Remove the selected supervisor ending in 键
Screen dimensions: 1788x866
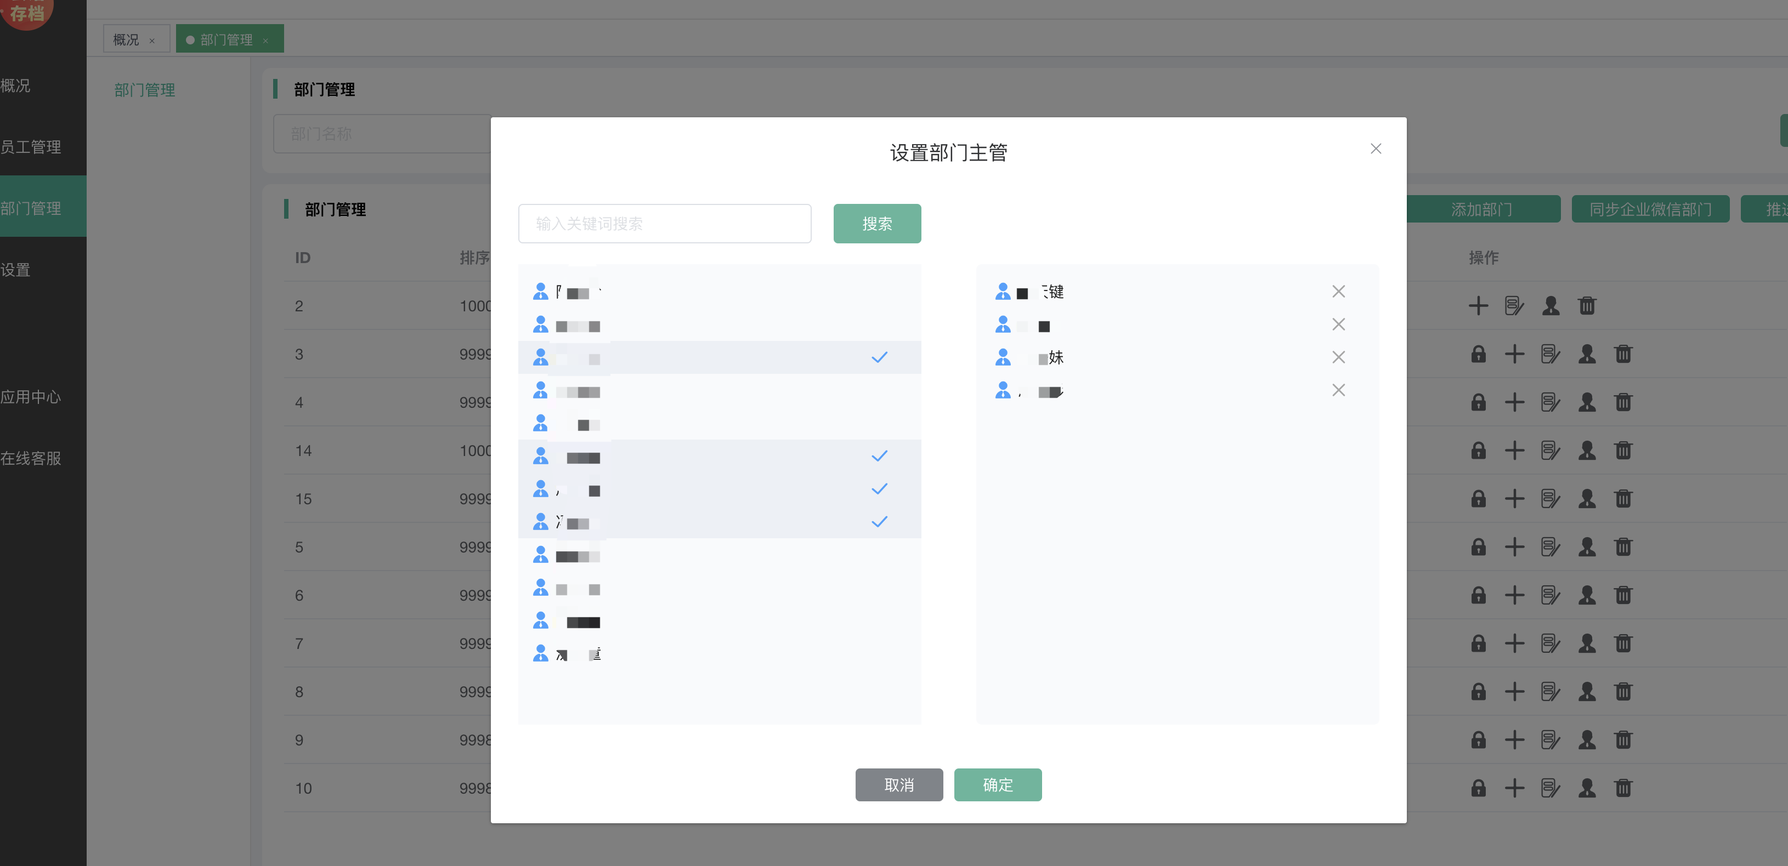tap(1338, 292)
